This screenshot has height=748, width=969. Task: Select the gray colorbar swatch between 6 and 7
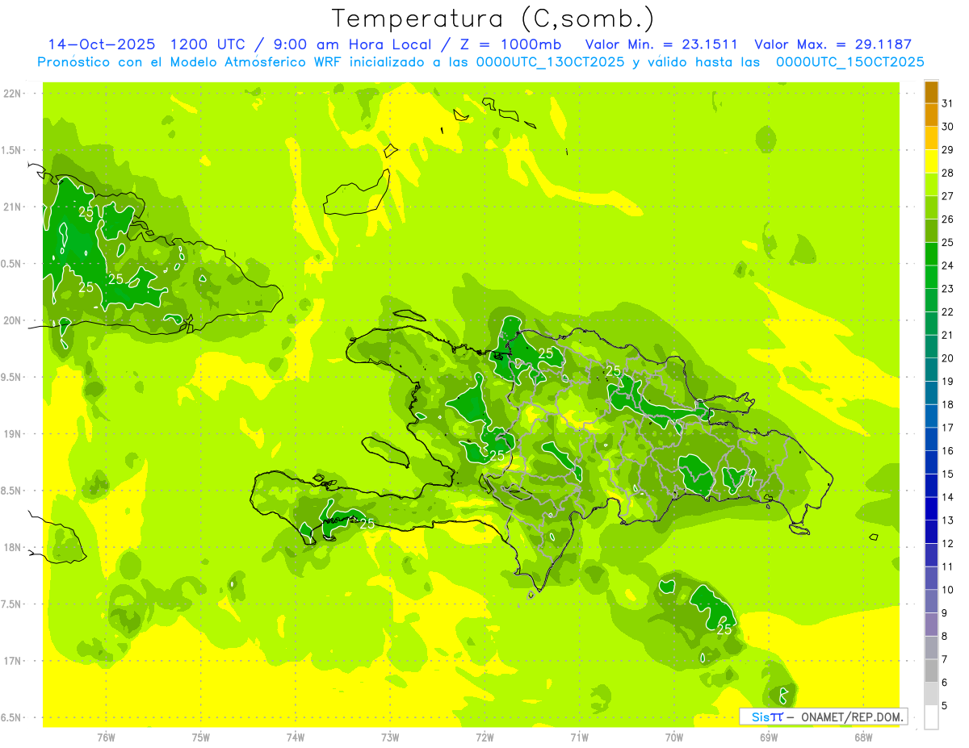click(931, 671)
